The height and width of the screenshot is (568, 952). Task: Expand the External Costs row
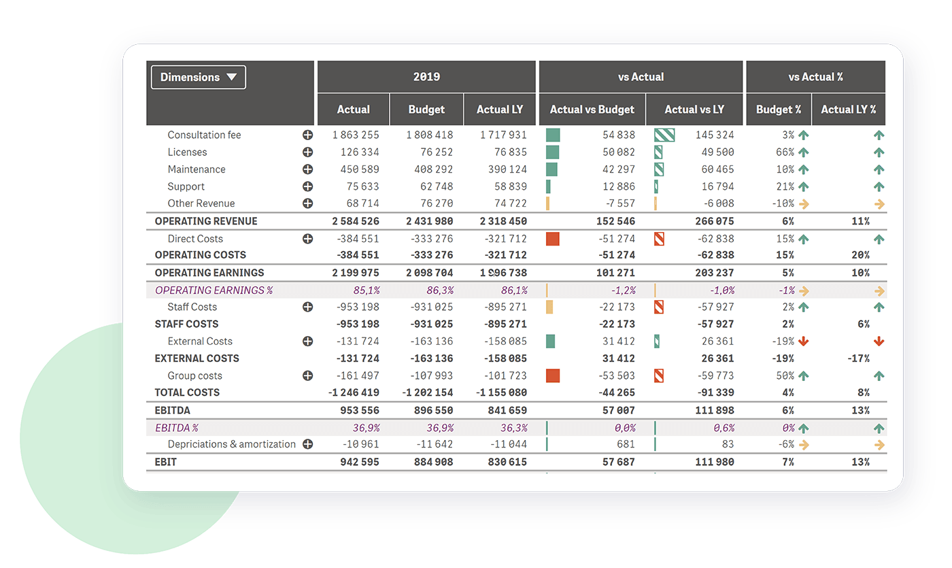(307, 341)
